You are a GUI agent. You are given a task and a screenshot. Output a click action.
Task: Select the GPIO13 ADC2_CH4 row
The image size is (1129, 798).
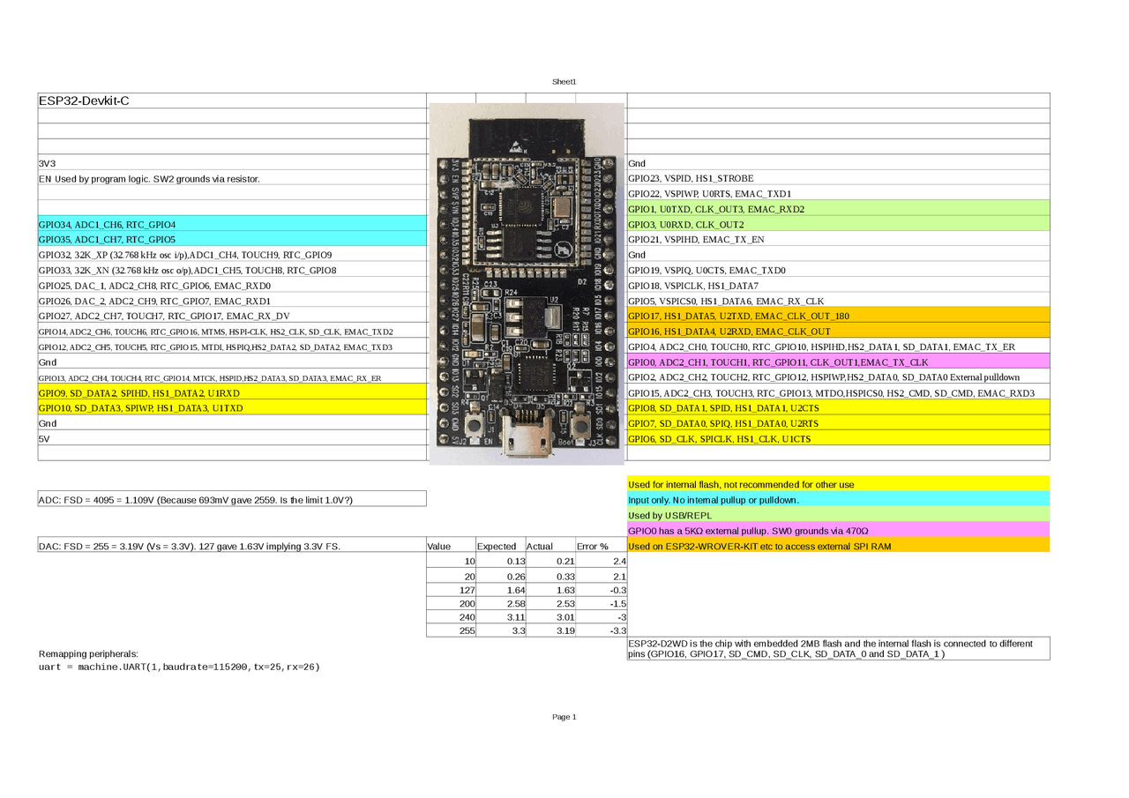[232, 377]
